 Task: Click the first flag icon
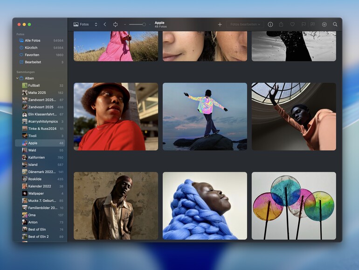coord(304,24)
